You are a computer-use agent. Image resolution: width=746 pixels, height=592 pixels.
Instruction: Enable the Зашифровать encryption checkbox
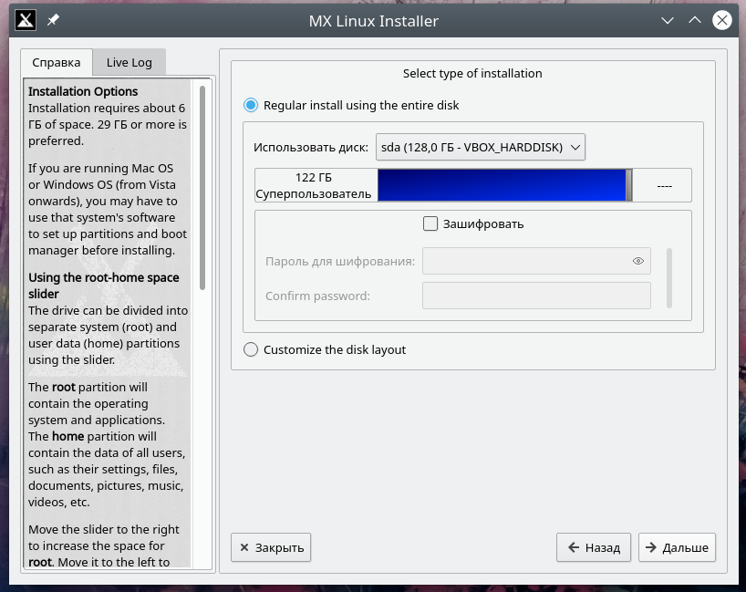pos(431,223)
